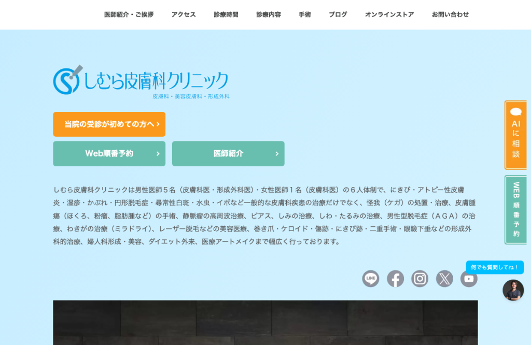Open 手術 menu item

[305, 15]
